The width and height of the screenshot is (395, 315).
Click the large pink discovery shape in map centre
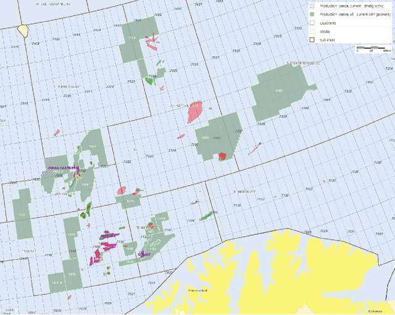click(197, 112)
